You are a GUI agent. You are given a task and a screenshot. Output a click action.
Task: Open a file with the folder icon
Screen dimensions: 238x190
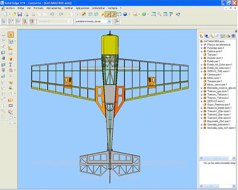[14, 14]
